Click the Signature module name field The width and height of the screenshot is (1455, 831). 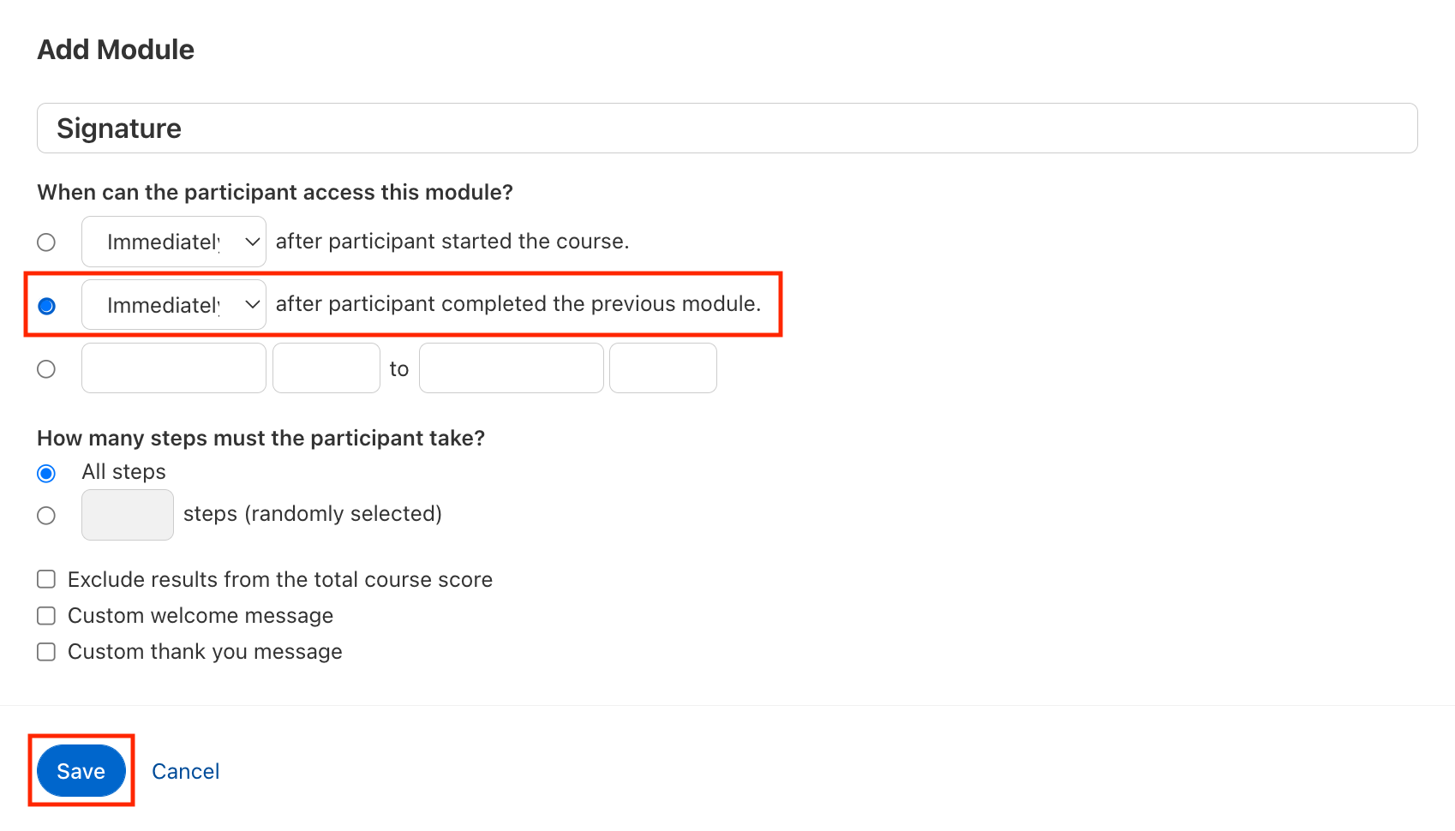click(727, 129)
